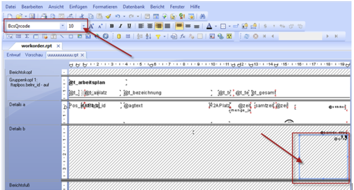Open the Einfügen menu

[x=78, y=7]
